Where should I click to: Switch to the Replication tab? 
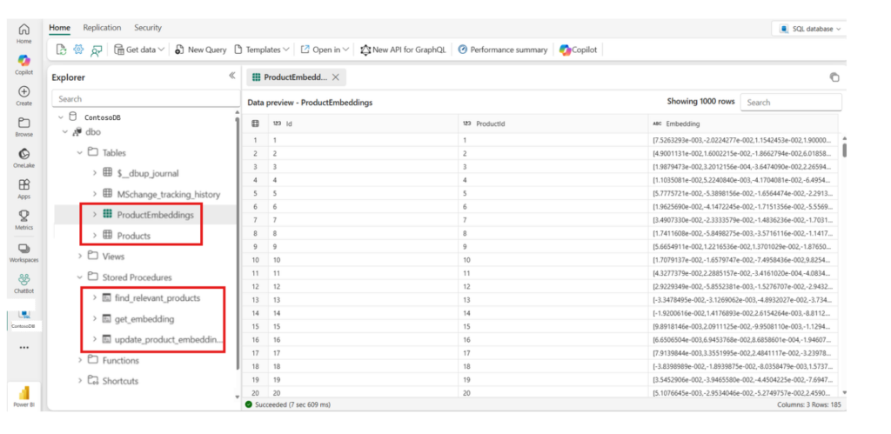(x=102, y=27)
